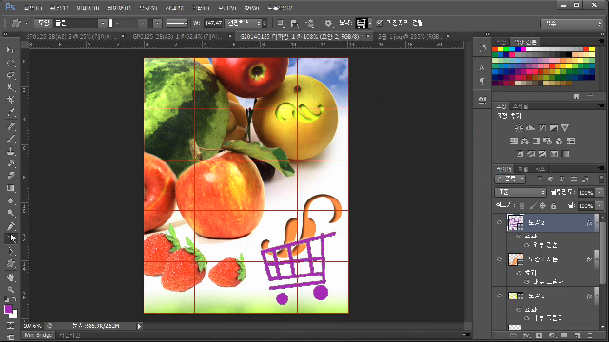The image size is (609, 342).
Task: Add a Hue/Saturation adjustment from panel
Action: pos(514,142)
